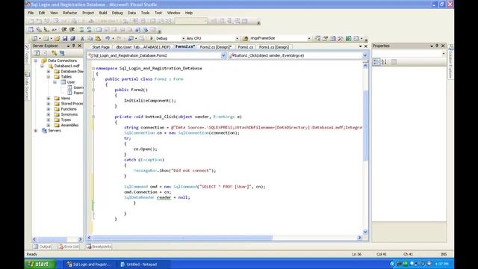Open the Toolbox wrench icon
This screenshot has width=478, height=269.
click(341, 38)
